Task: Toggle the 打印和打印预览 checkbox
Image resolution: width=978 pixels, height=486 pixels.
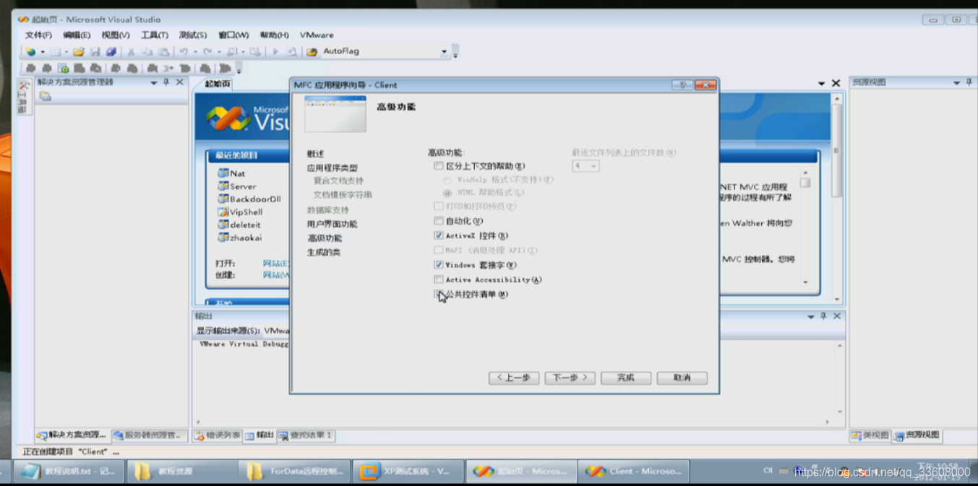Action: coord(439,207)
